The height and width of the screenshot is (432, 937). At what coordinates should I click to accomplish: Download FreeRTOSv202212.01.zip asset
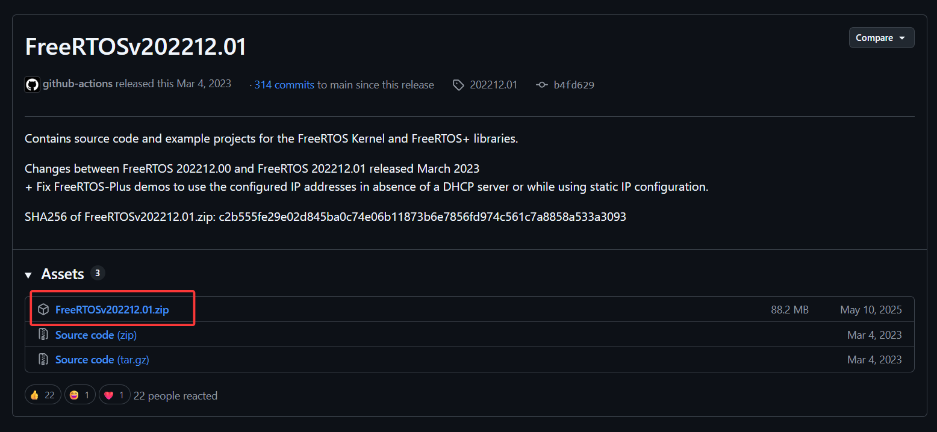(x=112, y=310)
